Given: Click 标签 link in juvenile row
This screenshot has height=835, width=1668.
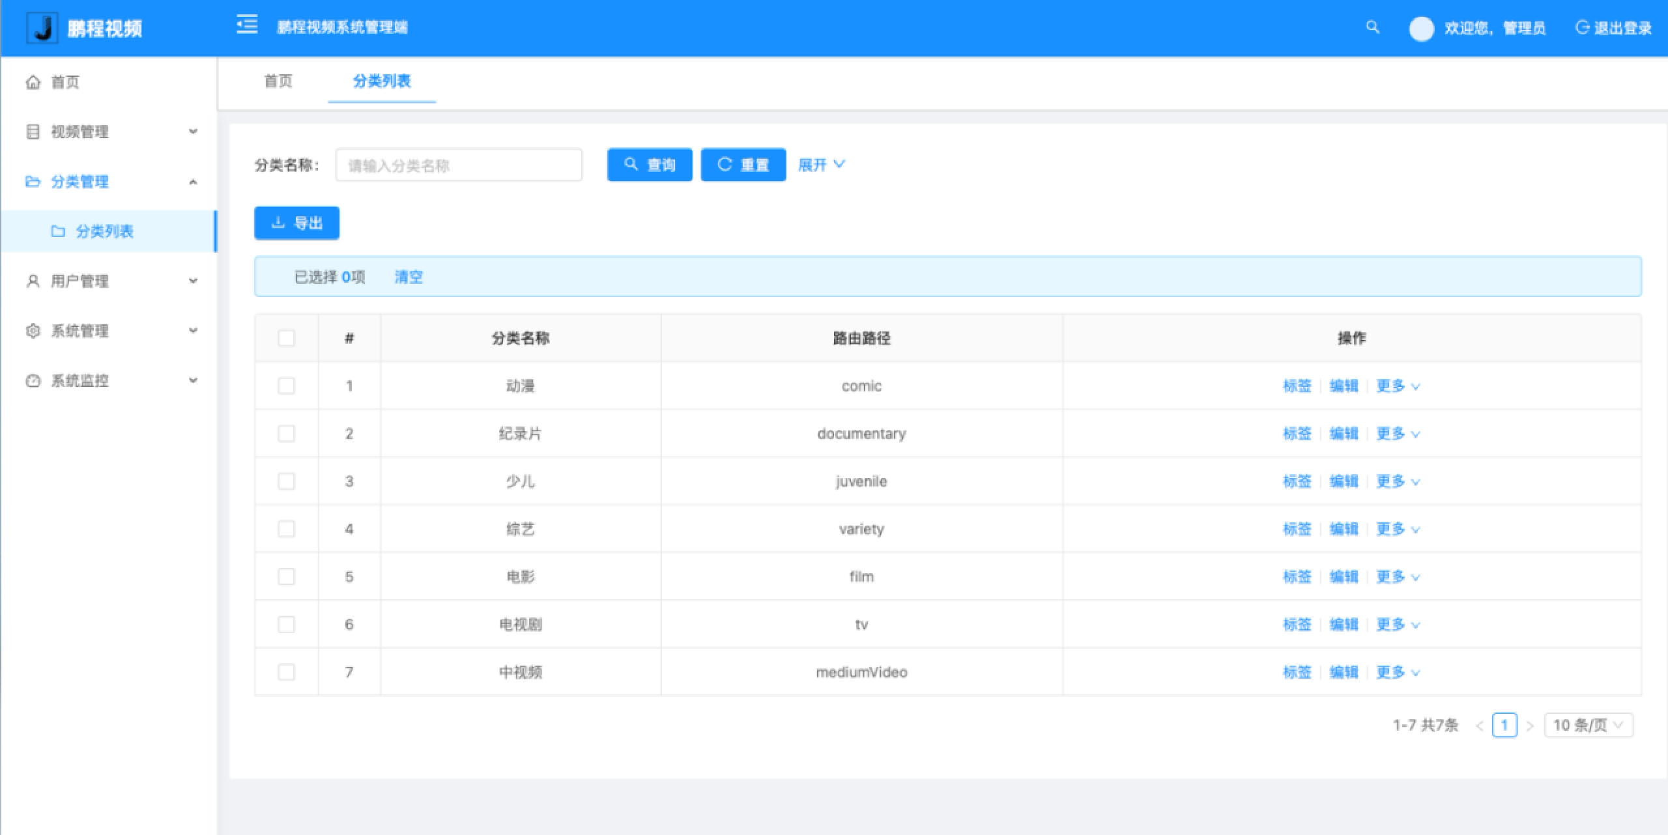Looking at the screenshot, I should point(1297,481).
